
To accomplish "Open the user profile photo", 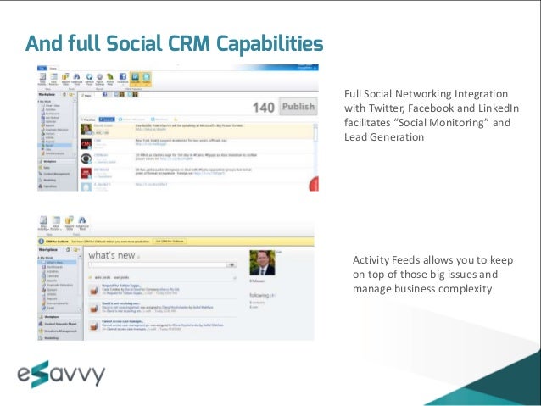I will (x=262, y=263).
